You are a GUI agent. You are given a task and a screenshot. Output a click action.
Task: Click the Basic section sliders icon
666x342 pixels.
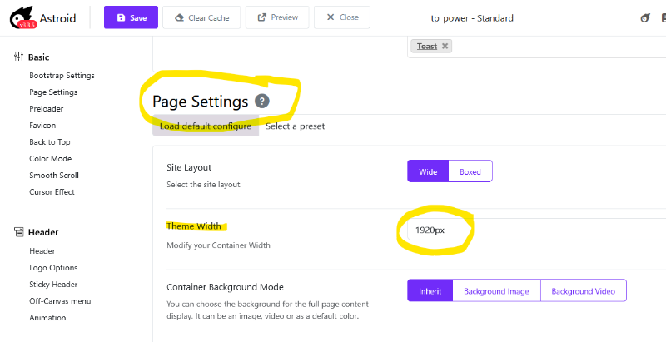18,57
